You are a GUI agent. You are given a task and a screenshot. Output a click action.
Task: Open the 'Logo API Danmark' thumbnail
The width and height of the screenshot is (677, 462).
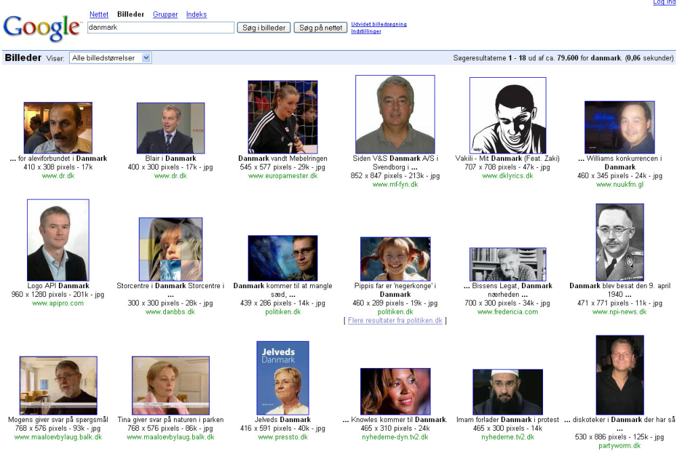58,240
